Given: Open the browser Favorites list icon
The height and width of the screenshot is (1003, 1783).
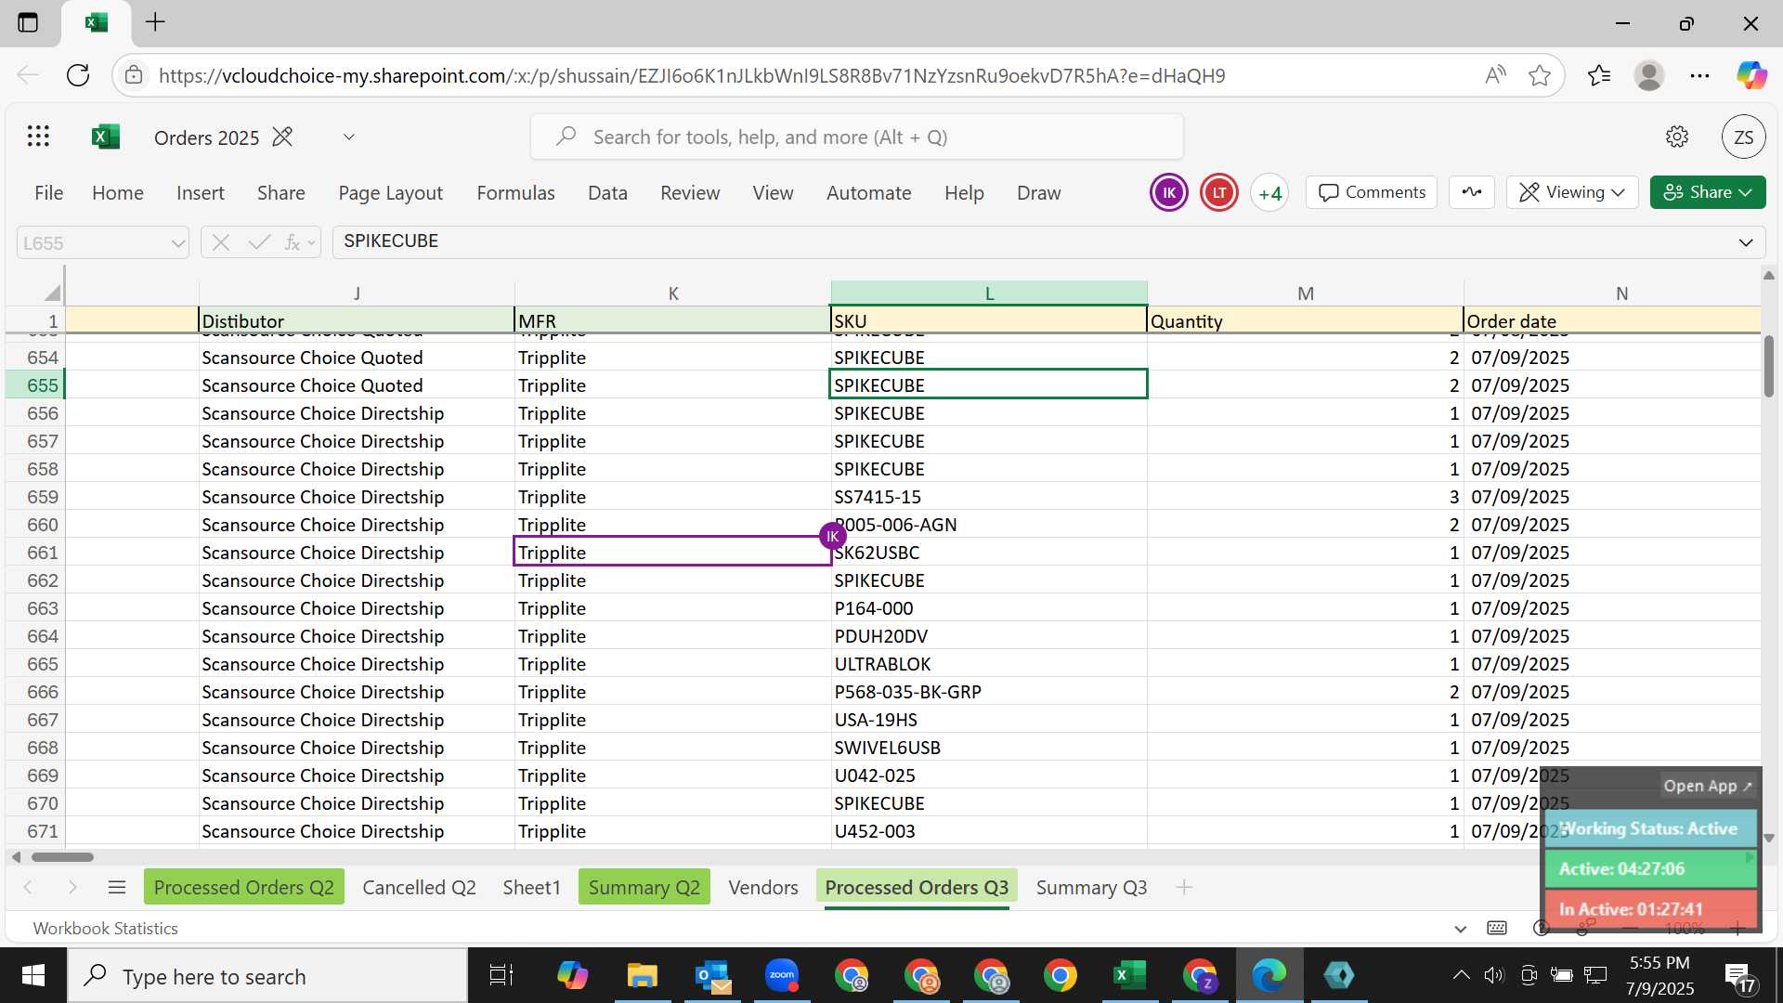Looking at the screenshot, I should coord(1599,75).
